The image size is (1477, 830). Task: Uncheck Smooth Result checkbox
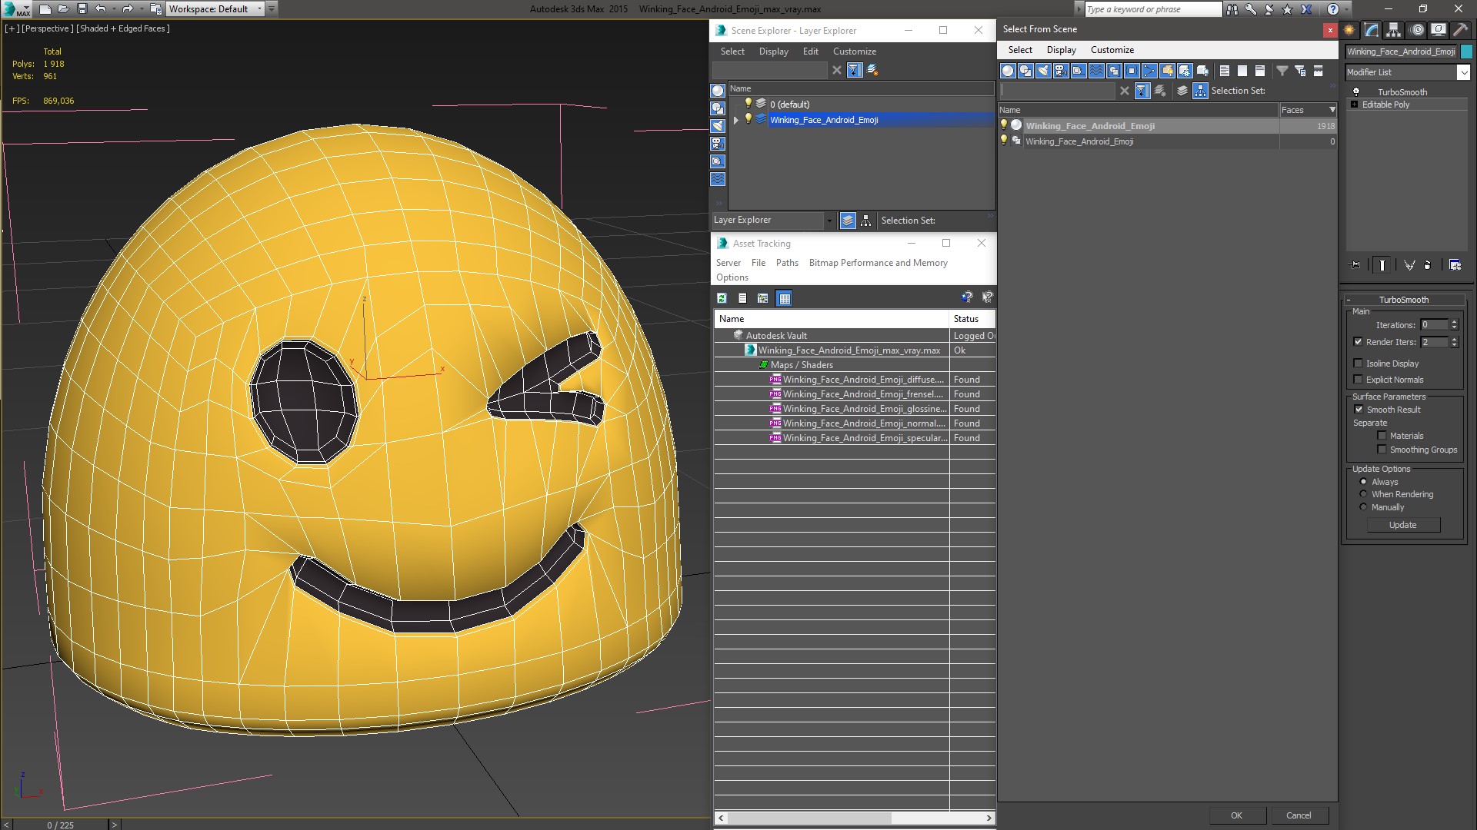click(x=1358, y=410)
